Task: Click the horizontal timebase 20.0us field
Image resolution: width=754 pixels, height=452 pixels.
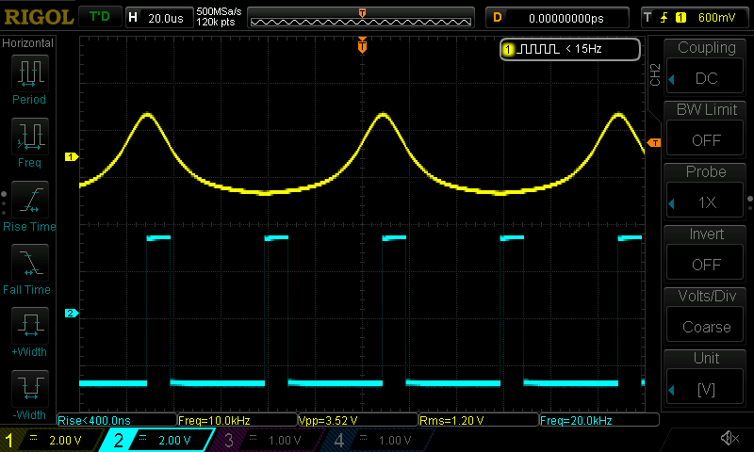Action: coord(159,18)
